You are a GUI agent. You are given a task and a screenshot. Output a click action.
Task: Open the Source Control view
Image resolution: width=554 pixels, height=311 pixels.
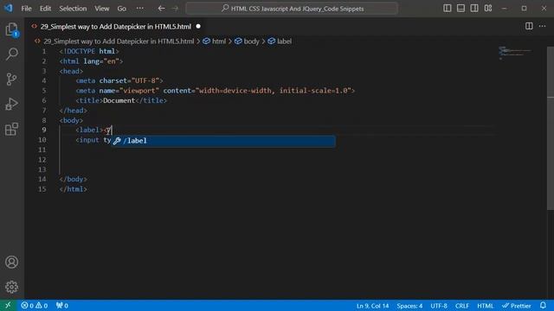11,79
